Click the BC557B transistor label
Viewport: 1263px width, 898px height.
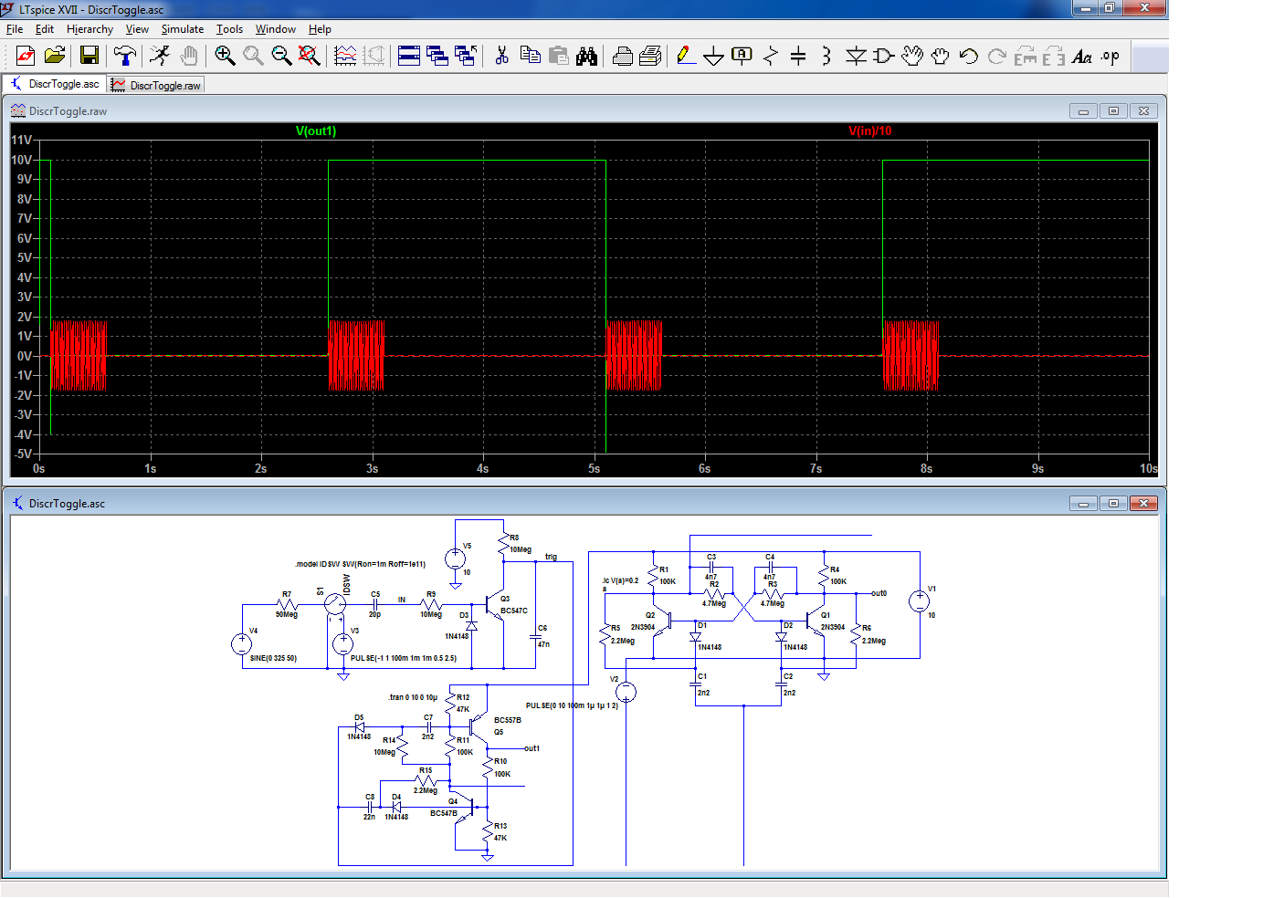508,720
